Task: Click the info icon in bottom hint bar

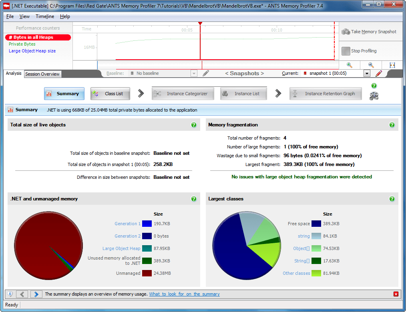Action: [x=10, y=294]
